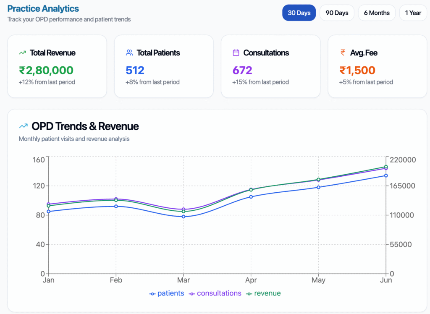Click the ₹1,500 average fee value
Viewport: 430px width, 314px height.
pyautogui.click(x=357, y=70)
